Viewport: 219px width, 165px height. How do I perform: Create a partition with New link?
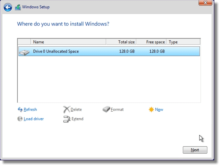(x=159, y=110)
